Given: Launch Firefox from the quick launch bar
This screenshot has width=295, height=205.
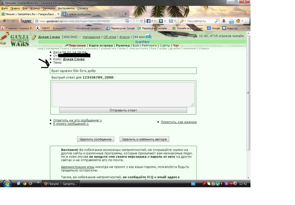Looking at the screenshot, I should (30, 184).
